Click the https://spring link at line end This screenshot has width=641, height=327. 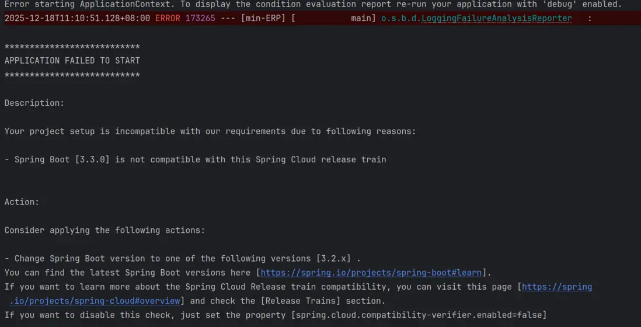tap(557, 287)
